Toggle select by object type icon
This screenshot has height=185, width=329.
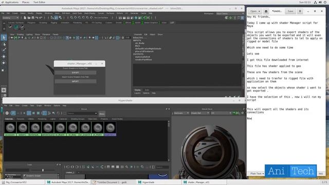(x=56, y=18)
